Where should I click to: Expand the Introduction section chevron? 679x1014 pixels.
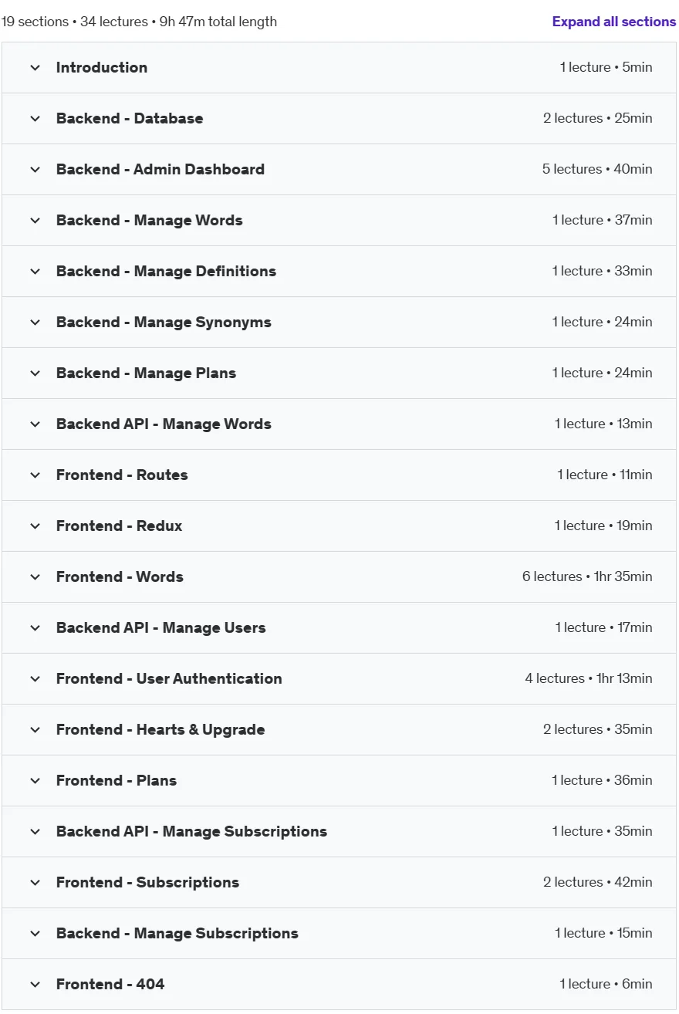pos(35,68)
